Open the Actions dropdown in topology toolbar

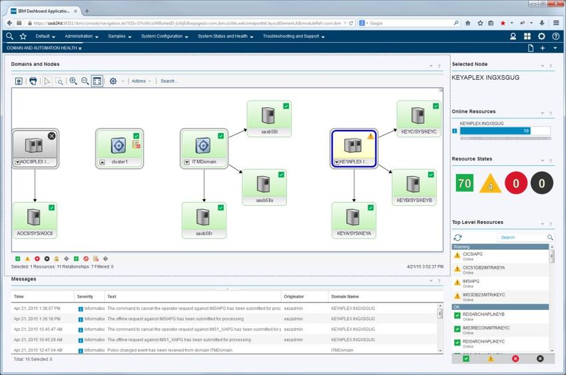coord(141,81)
